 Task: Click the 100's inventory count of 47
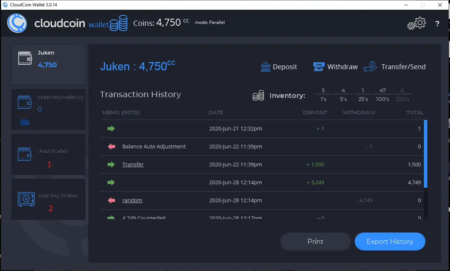tap(383, 90)
